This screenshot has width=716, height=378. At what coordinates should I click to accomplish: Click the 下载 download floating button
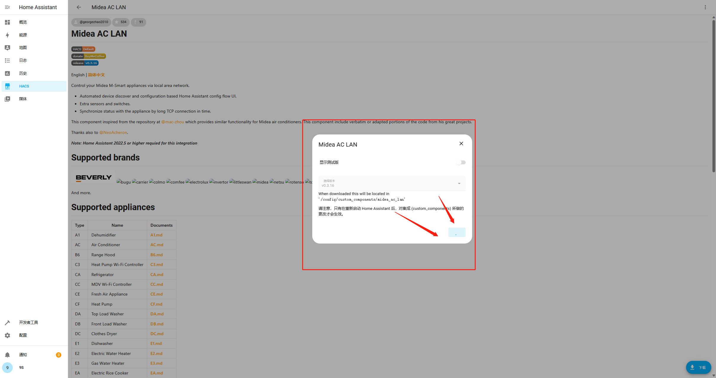click(698, 367)
